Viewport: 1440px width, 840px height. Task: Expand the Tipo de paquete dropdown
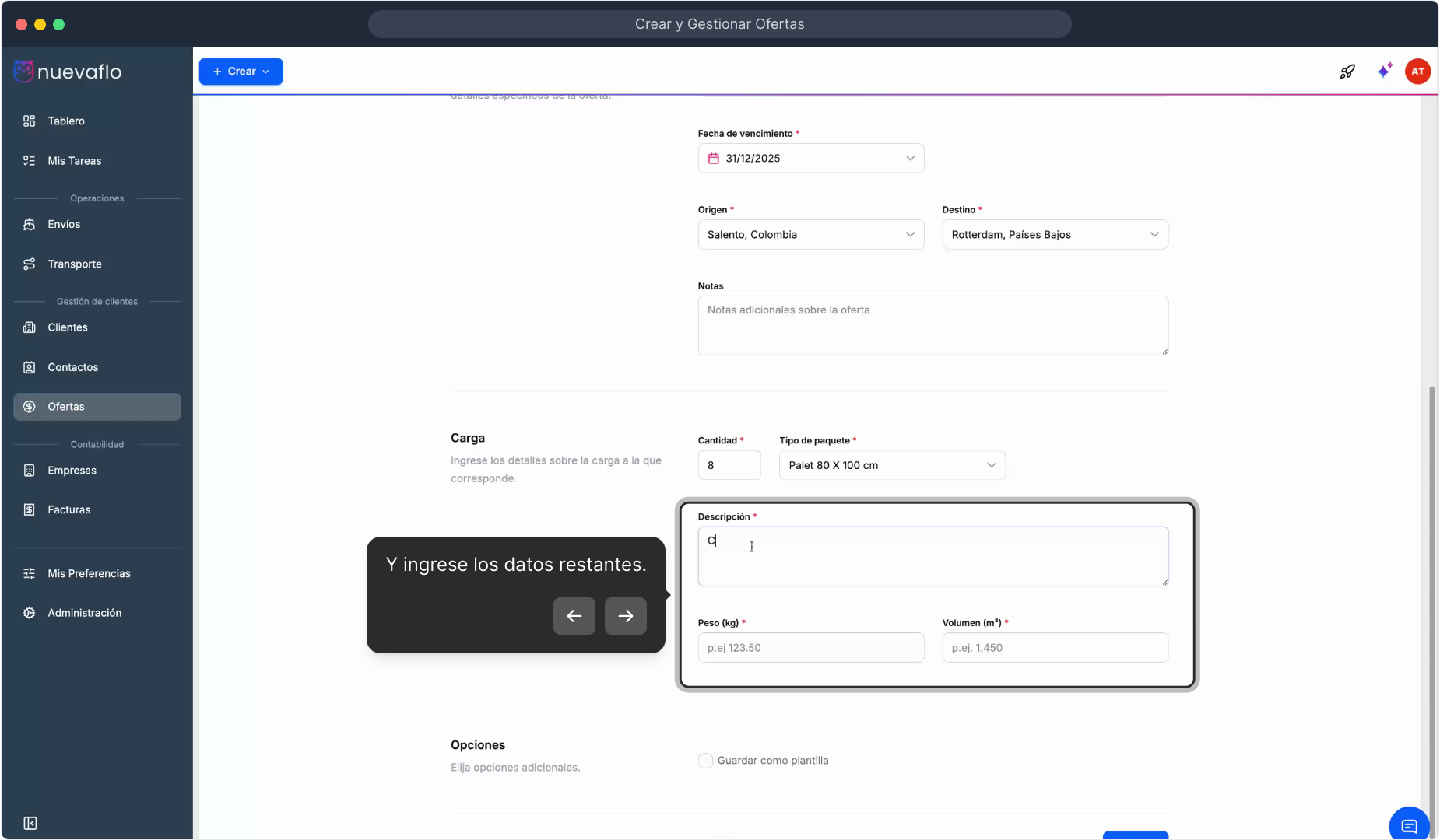coord(891,465)
